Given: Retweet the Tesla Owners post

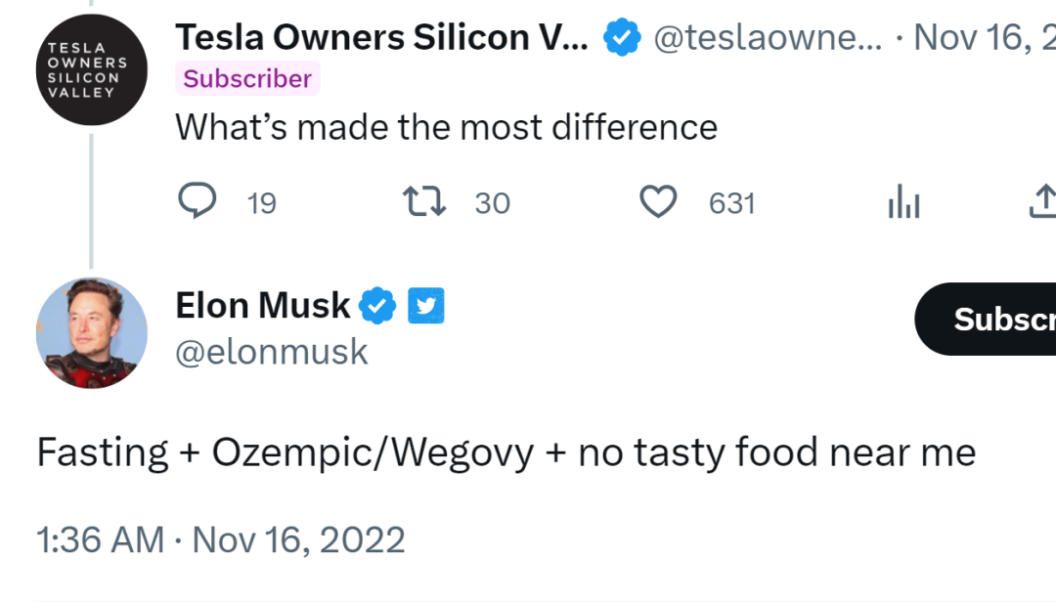Looking at the screenshot, I should pyautogui.click(x=424, y=202).
